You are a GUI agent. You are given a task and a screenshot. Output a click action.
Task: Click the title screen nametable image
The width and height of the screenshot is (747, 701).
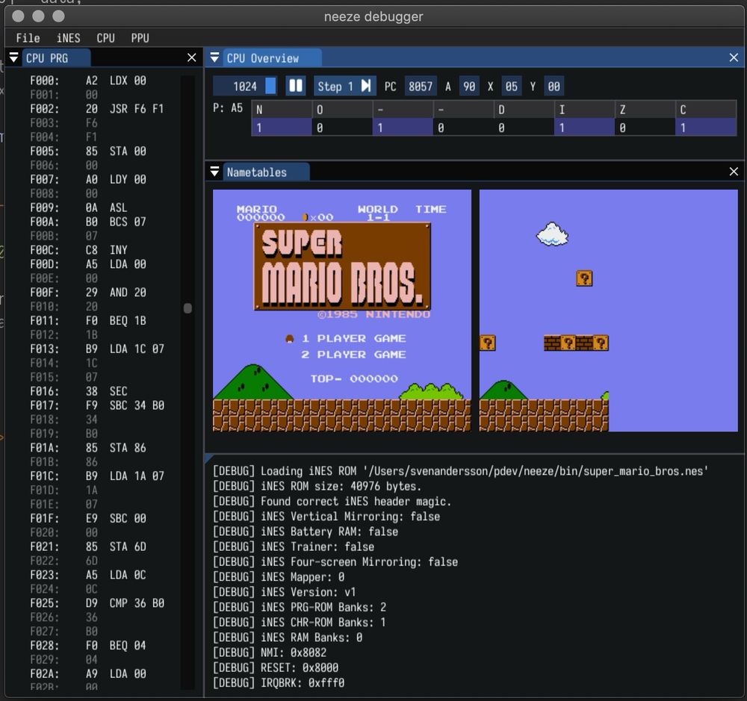[342, 311]
